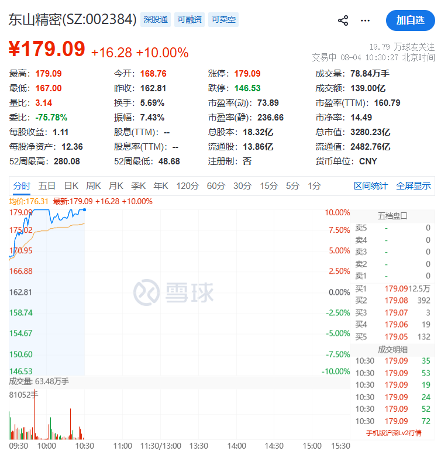
Task: Switch to the 月K chart tab
Action: tap(116, 186)
